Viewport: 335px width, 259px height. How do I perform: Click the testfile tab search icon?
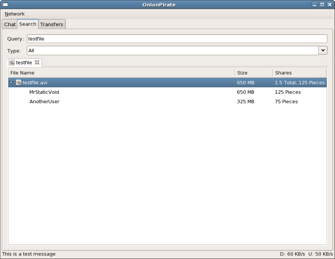coord(12,62)
